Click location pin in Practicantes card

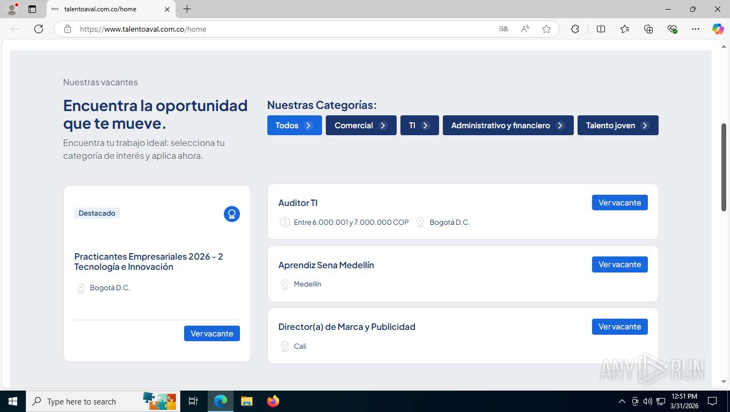(x=81, y=289)
